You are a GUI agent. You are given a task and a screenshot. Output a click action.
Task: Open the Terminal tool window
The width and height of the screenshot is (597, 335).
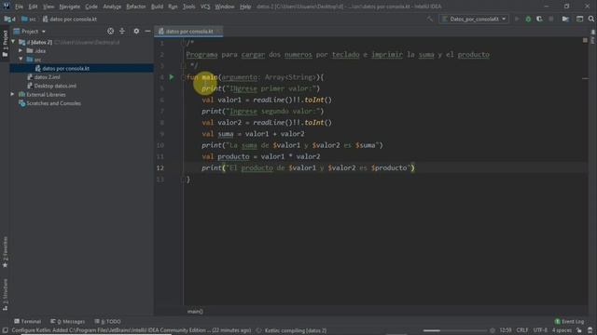point(27,321)
